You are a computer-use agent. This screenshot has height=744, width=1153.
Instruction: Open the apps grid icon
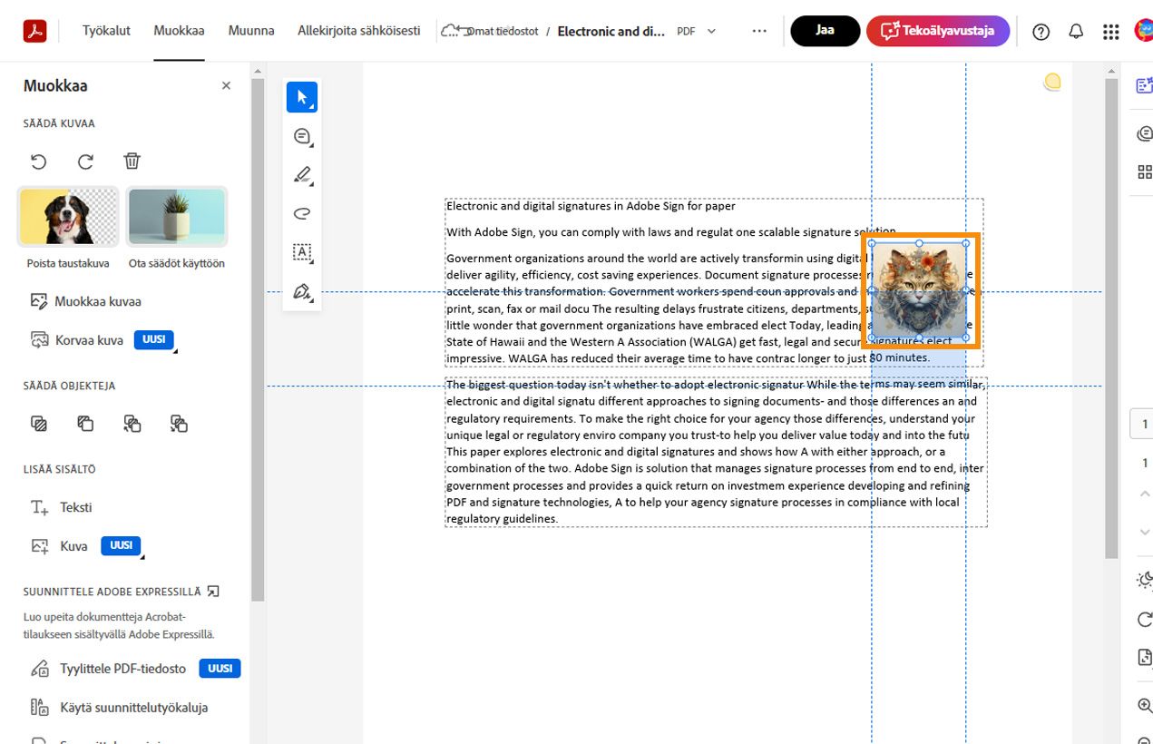1110,32
